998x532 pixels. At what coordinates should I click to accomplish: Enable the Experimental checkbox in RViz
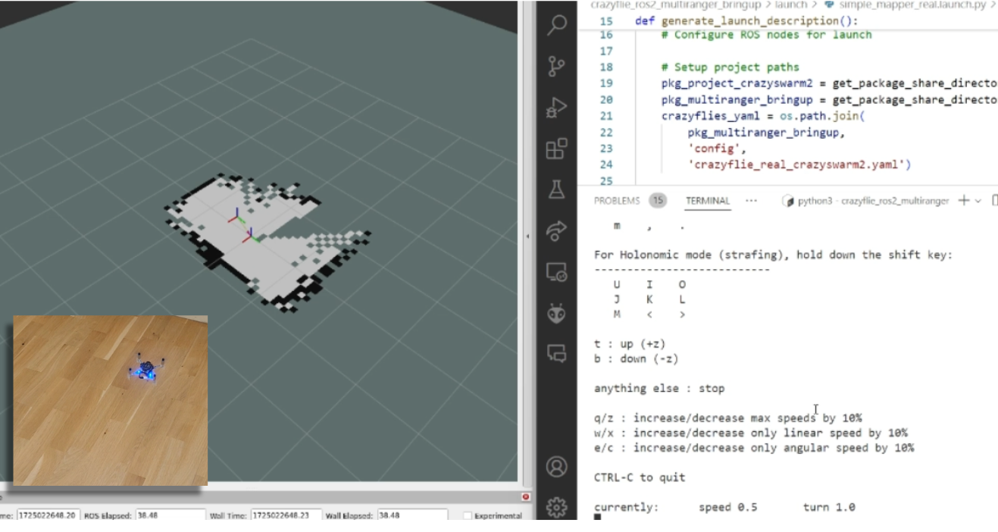tap(467, 516)
